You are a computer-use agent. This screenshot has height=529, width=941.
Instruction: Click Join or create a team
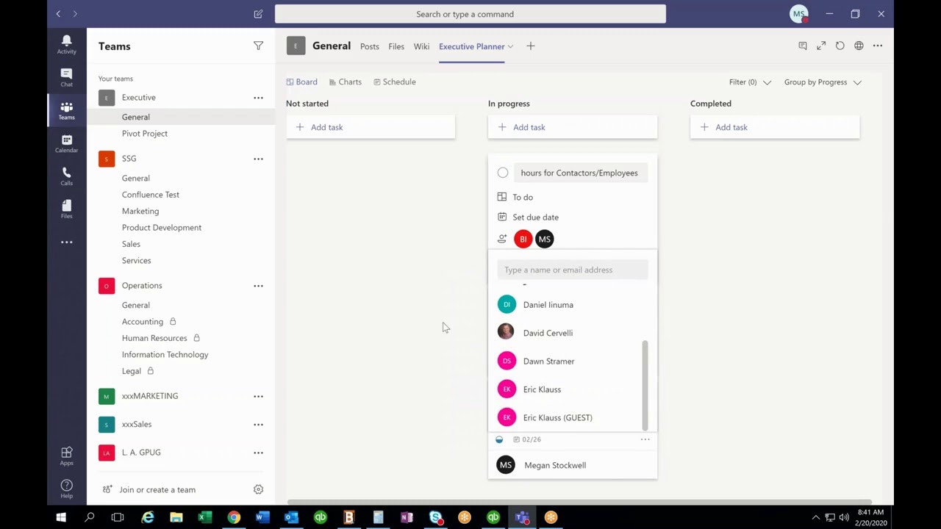click(x=149, y=489)
